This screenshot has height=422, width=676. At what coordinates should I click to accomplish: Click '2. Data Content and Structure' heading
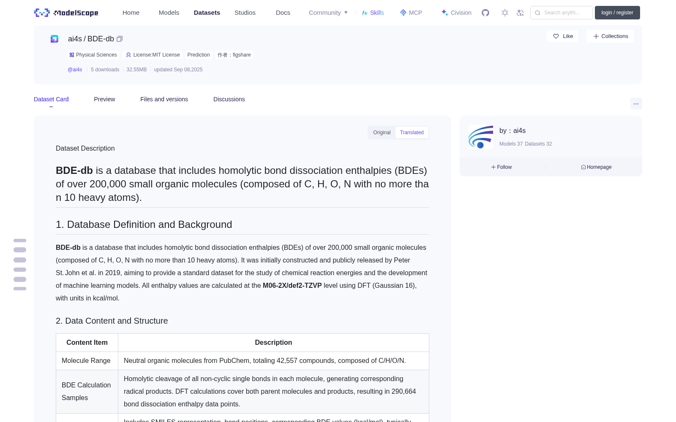click(x=112, y=321)
